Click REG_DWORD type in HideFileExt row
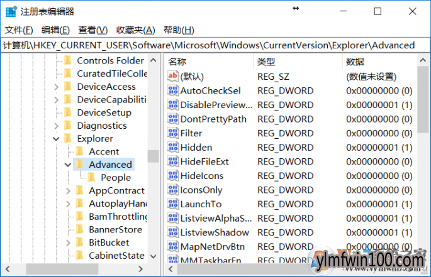Image resolution: width=431 pixels, height=277 pixels. click(x=285, y=161)
